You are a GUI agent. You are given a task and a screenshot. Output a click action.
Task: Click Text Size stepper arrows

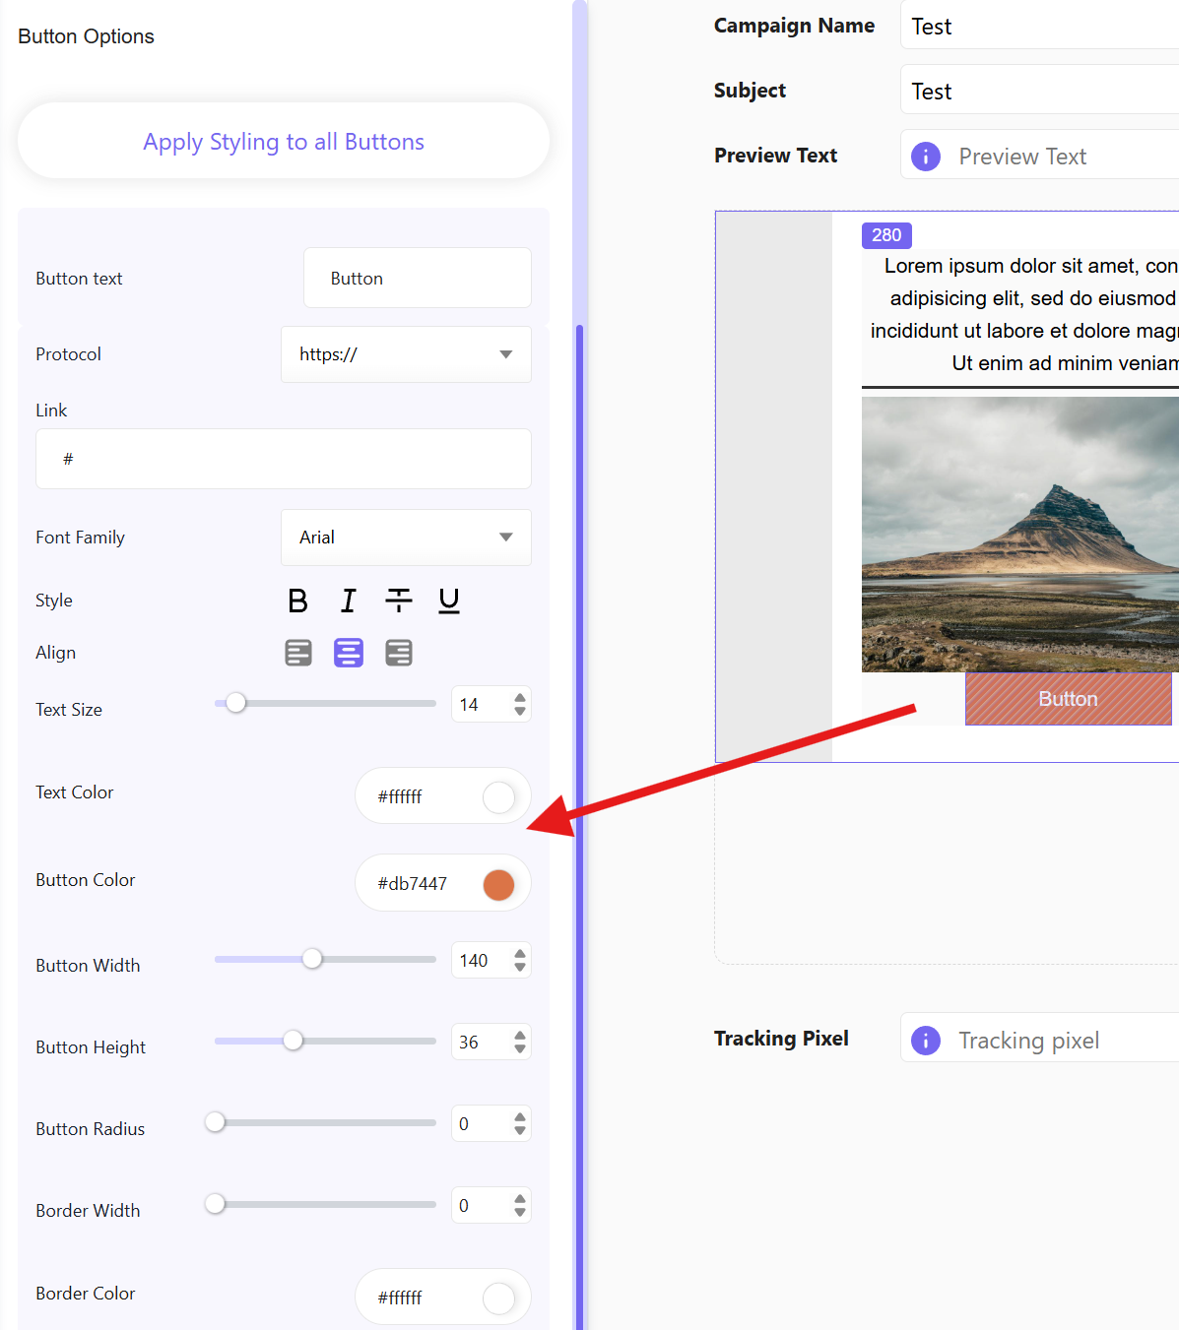pos(520,704)
